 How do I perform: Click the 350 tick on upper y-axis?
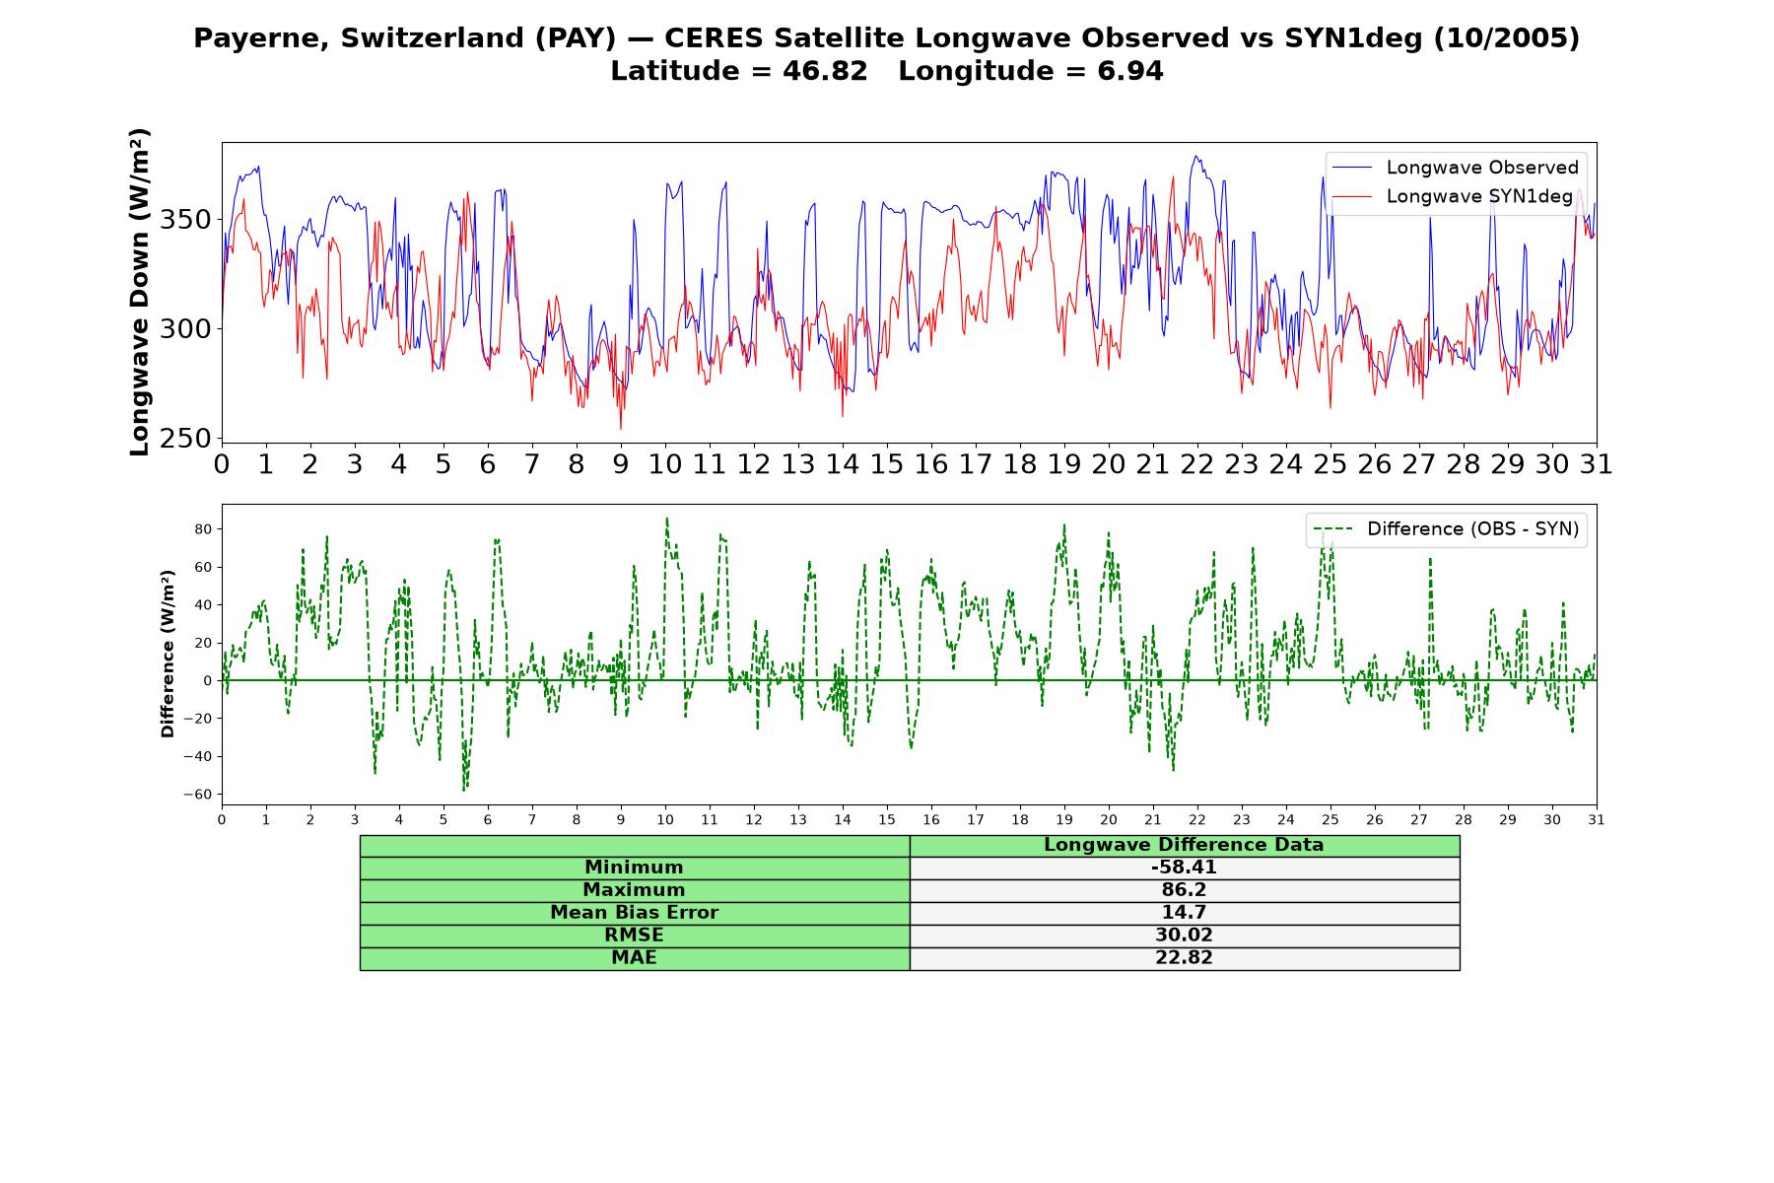click(x=185, y=219)
